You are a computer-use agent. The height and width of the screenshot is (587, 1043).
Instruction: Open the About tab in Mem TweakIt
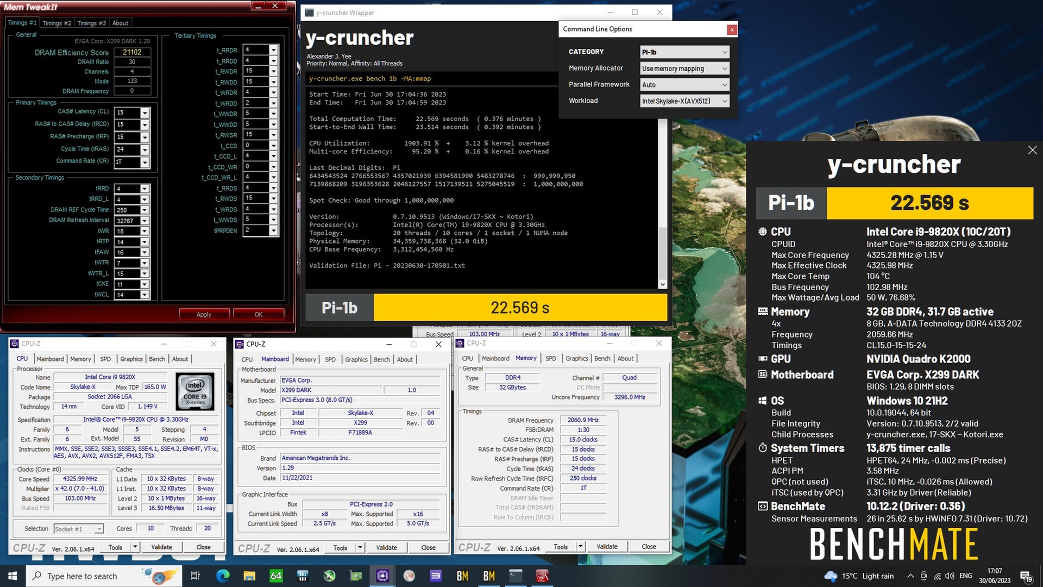[120, 23]
